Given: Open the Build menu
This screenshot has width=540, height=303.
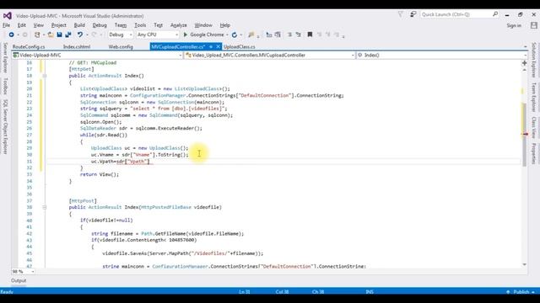Looking at the screenshot, I should pyautogui.click(x=79, y=25).
